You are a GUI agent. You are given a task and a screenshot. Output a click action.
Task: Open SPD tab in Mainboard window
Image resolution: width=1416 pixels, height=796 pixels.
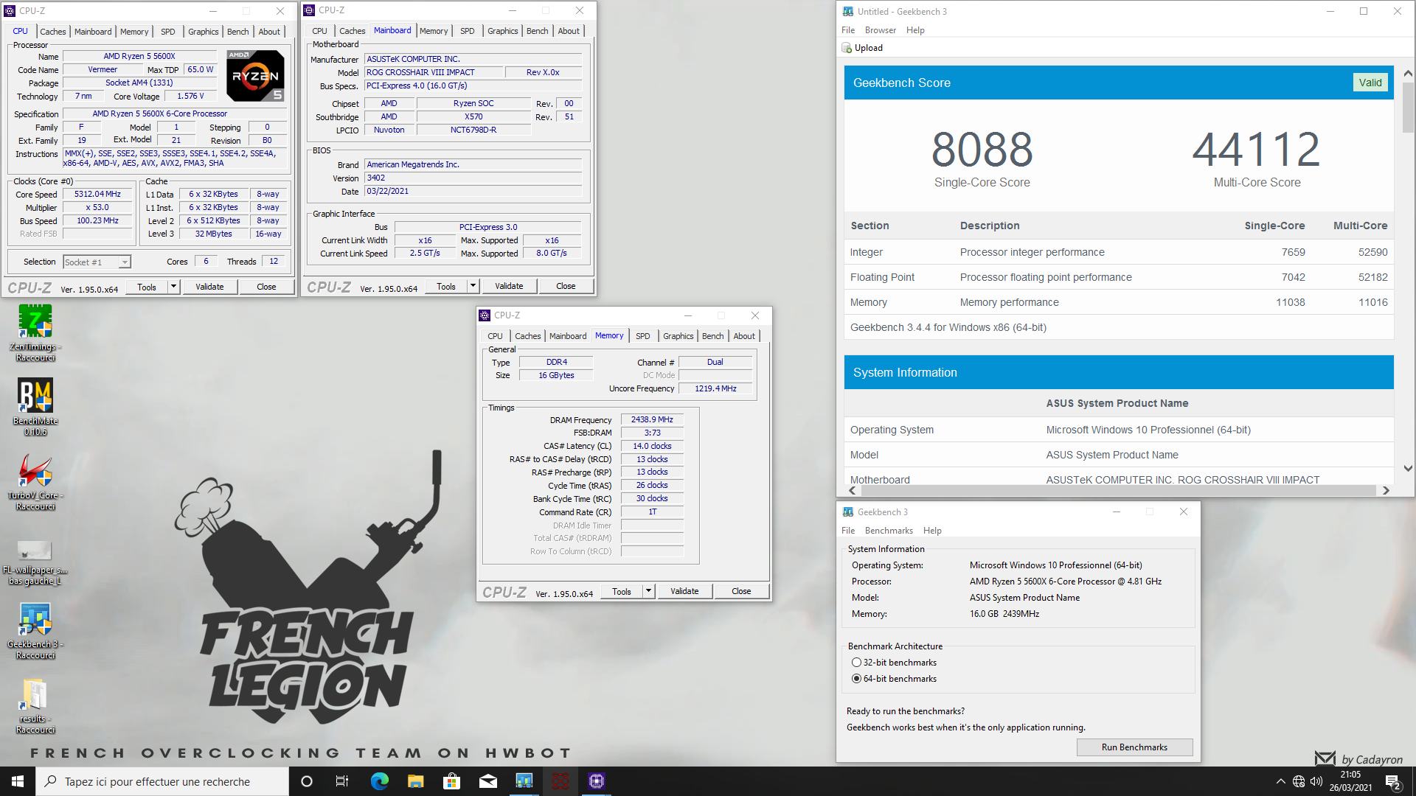click(468, 31)
